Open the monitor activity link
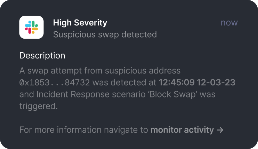258x149 pixels. point(187,130)
